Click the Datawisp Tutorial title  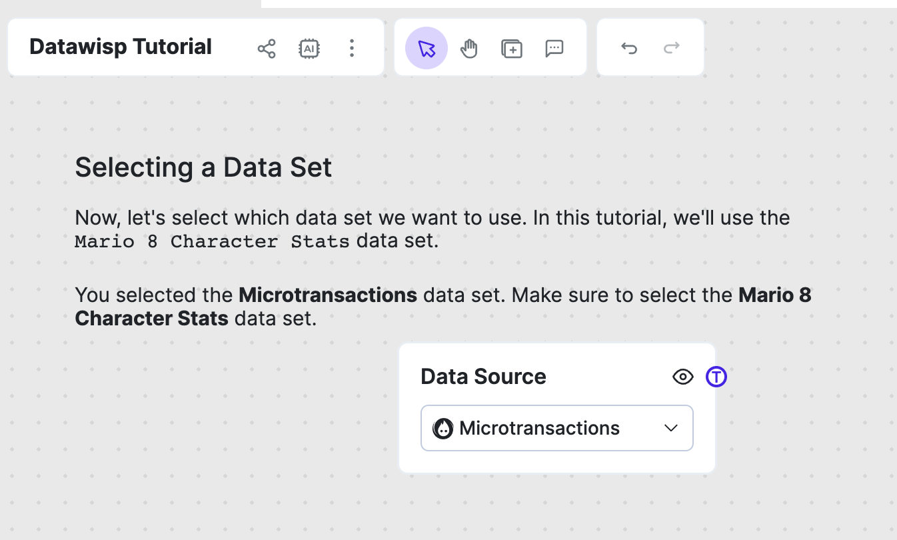click(121, 47)
